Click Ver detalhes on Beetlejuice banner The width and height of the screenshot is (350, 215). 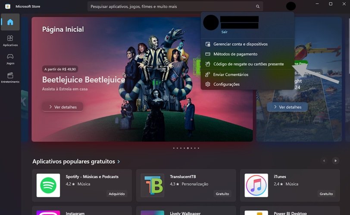tap(63, 107)
